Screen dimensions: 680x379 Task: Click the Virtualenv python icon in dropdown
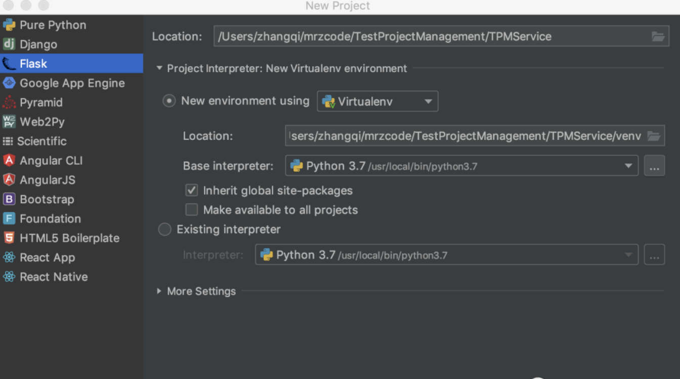(x=328, y=102)
